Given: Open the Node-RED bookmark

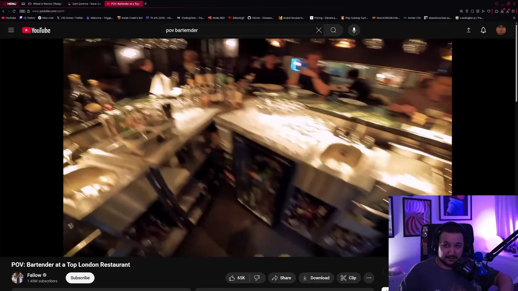Looking at the screenshot, I should (217, 18).
